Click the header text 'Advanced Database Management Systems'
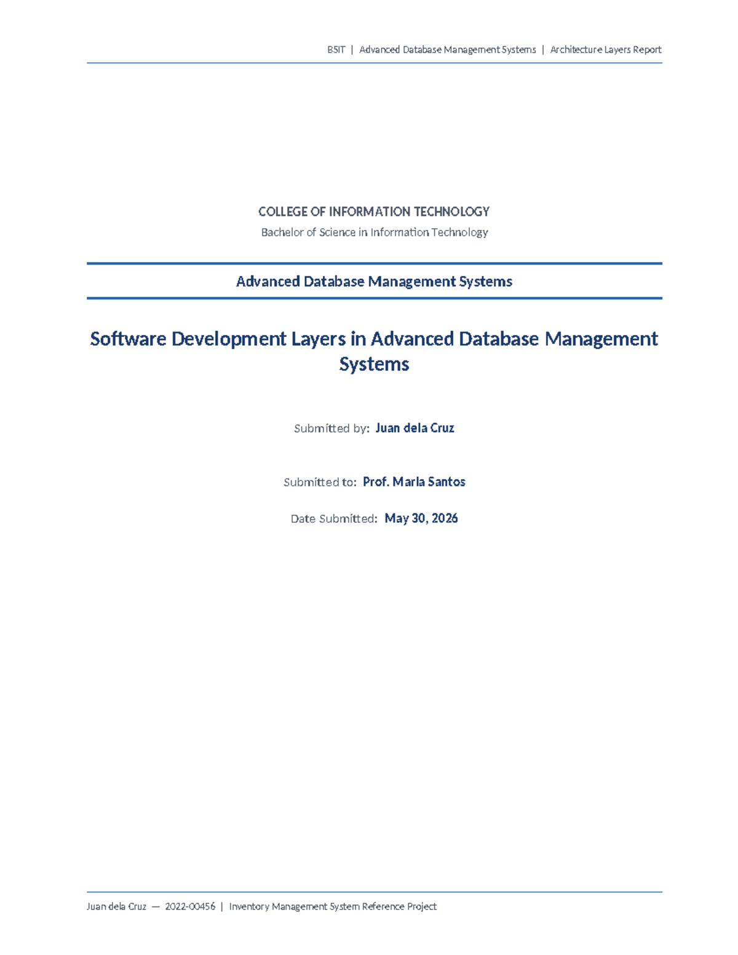Viewport: 738px width, 955px height. 448,50
